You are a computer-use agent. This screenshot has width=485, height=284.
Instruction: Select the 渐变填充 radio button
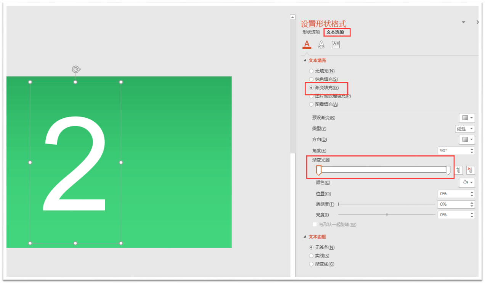[311, 88]
